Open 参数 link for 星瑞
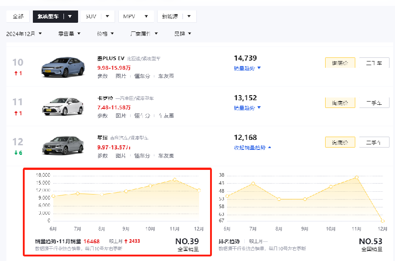 pos(103,156)
